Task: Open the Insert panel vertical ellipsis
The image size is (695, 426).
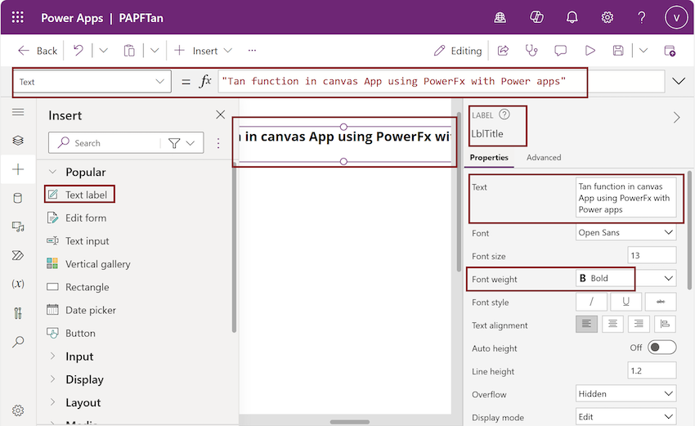Action: tap(218, 143)
